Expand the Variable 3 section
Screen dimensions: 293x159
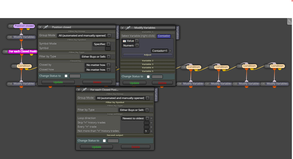147,64
